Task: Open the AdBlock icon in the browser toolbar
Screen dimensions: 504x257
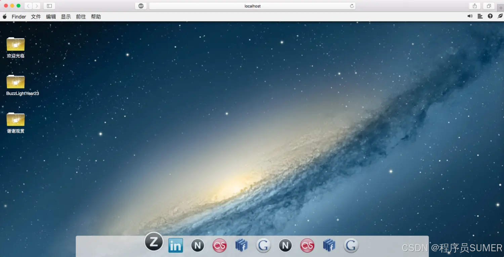Action: click(141, 6)
